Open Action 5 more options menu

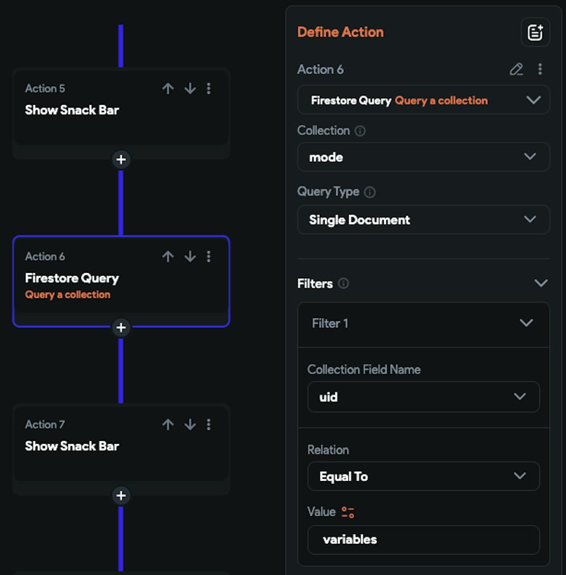tap(209, 88)
